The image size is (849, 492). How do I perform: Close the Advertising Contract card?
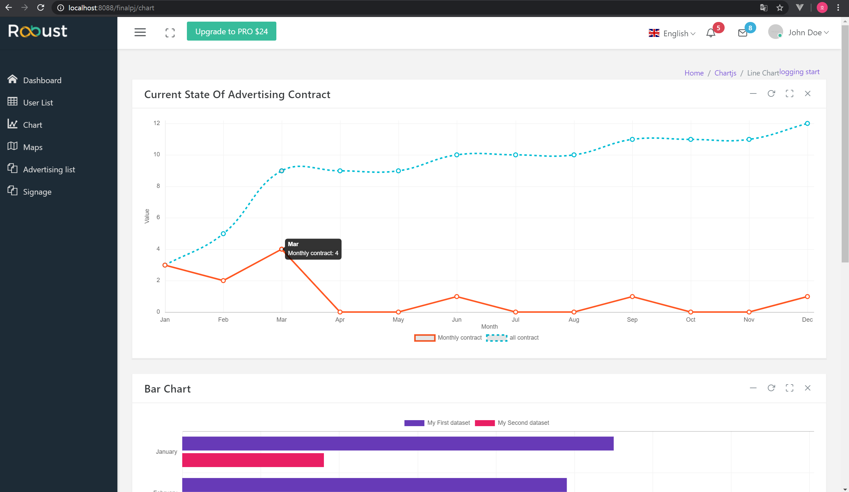pyautogui.click(x=807, y=94)
